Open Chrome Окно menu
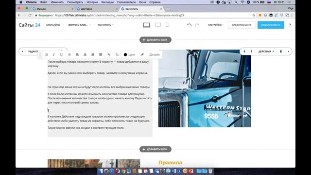 pyautogui.click(x=142, y=2)
